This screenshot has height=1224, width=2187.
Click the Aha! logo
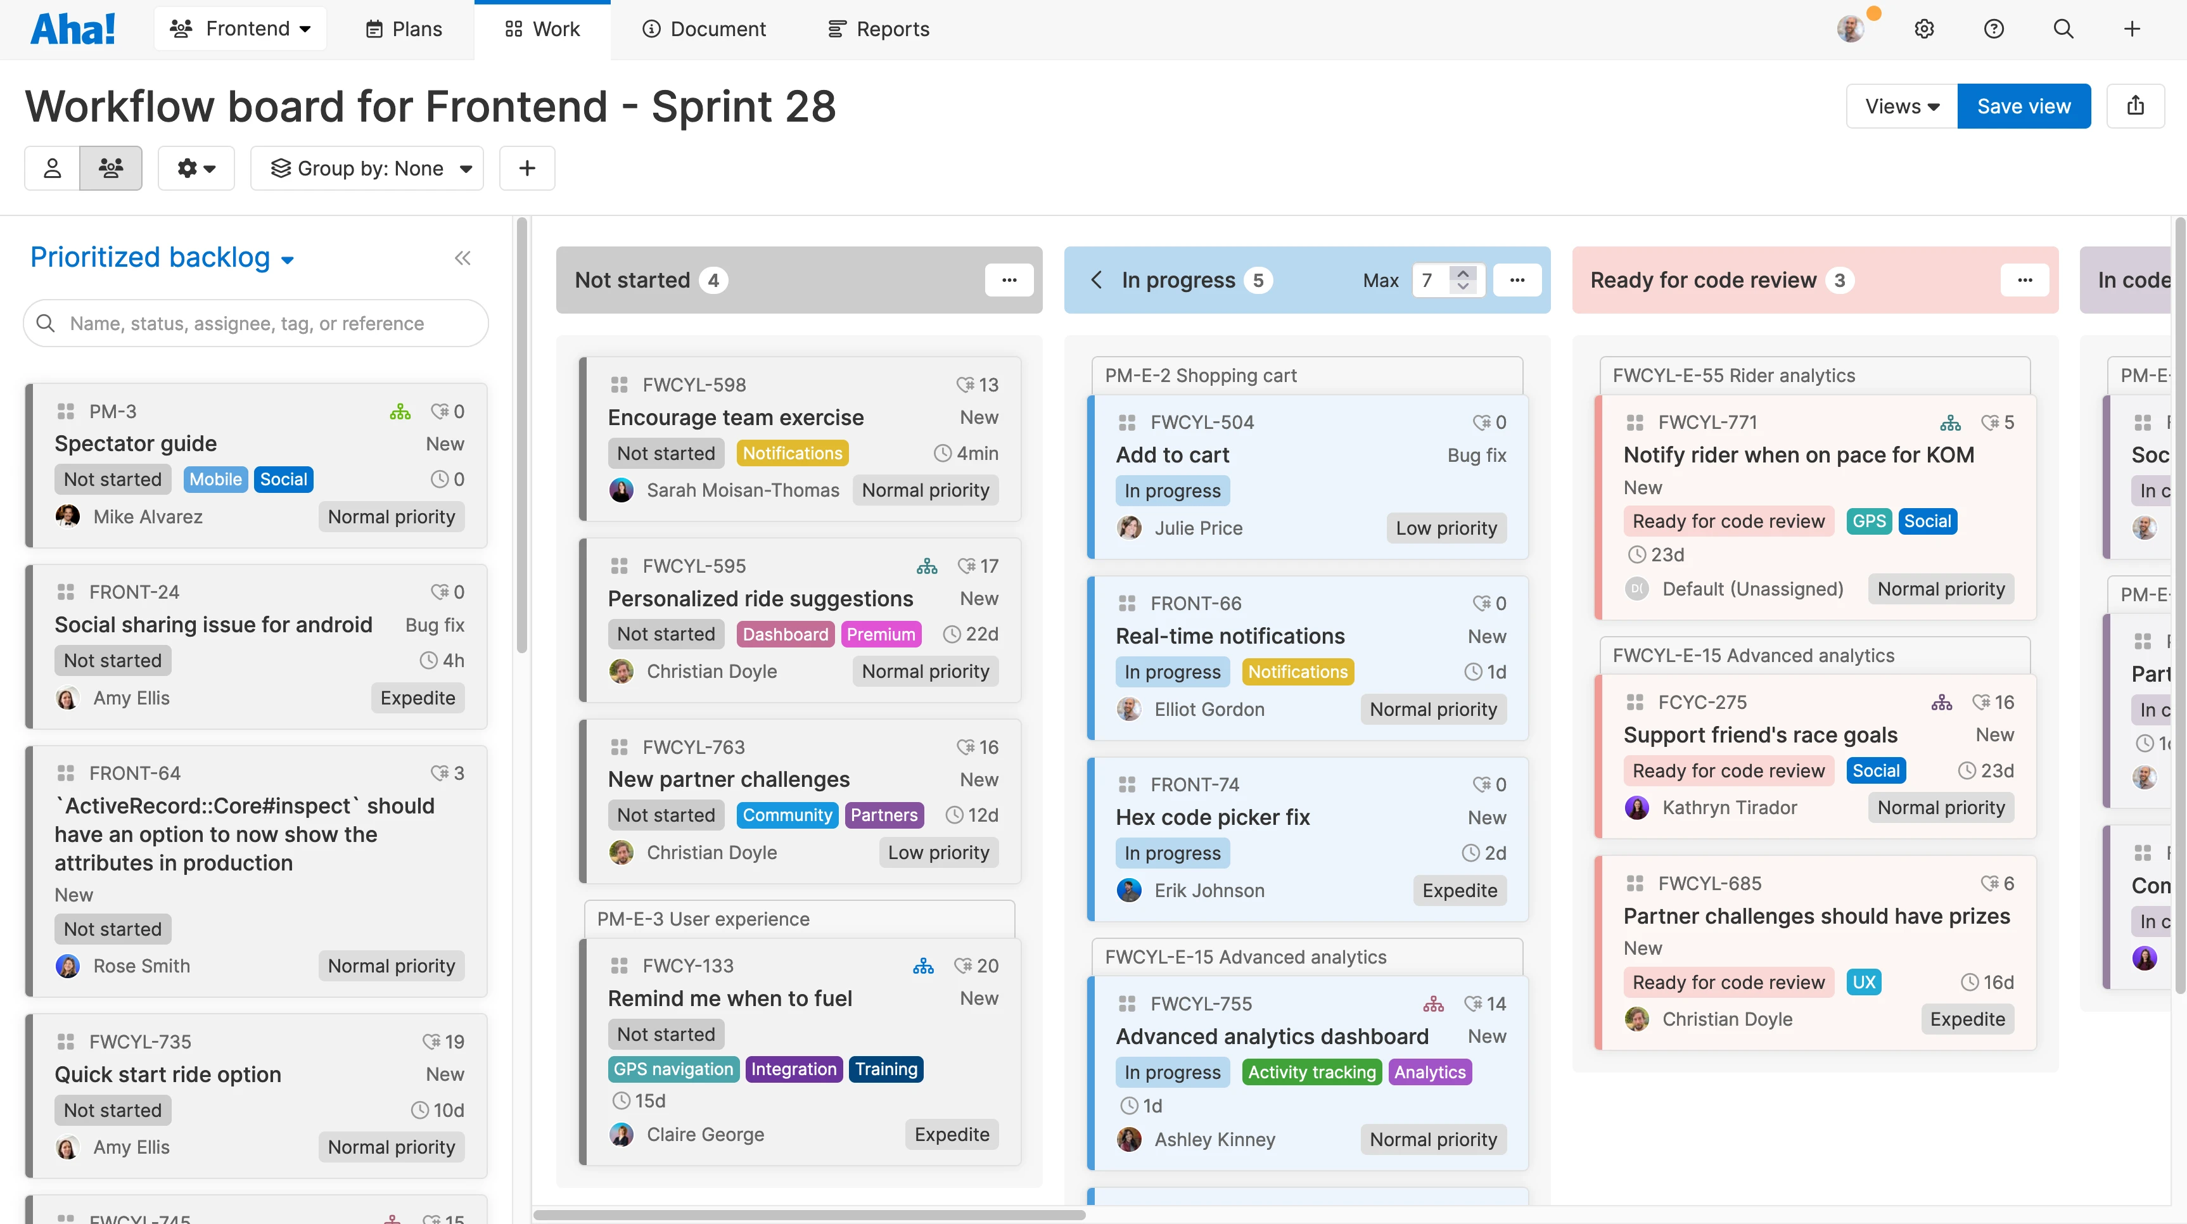tap(72, 28)
